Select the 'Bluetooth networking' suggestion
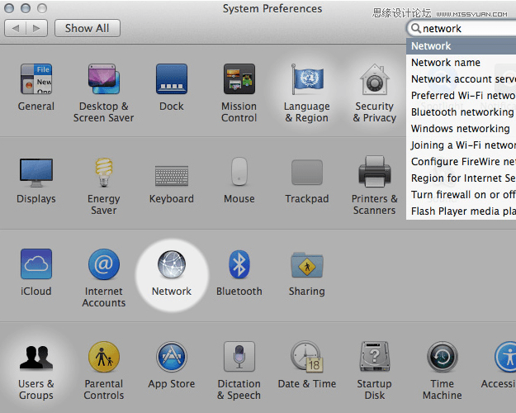Viewport: 516px width, 413px height. point(461,112)
